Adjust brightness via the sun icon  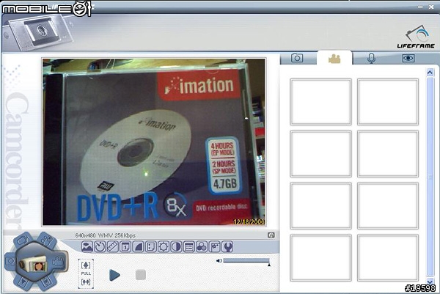(x=164, y=246)
